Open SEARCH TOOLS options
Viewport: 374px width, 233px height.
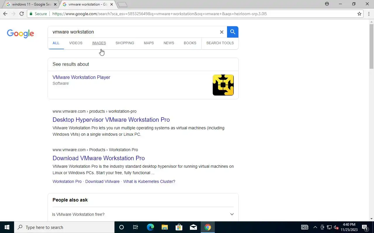pyautogui.click(x=220, y=43)
